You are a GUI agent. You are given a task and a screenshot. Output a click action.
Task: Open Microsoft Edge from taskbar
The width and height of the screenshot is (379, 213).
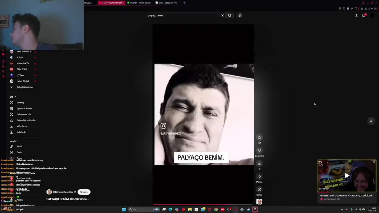[170, 209]
